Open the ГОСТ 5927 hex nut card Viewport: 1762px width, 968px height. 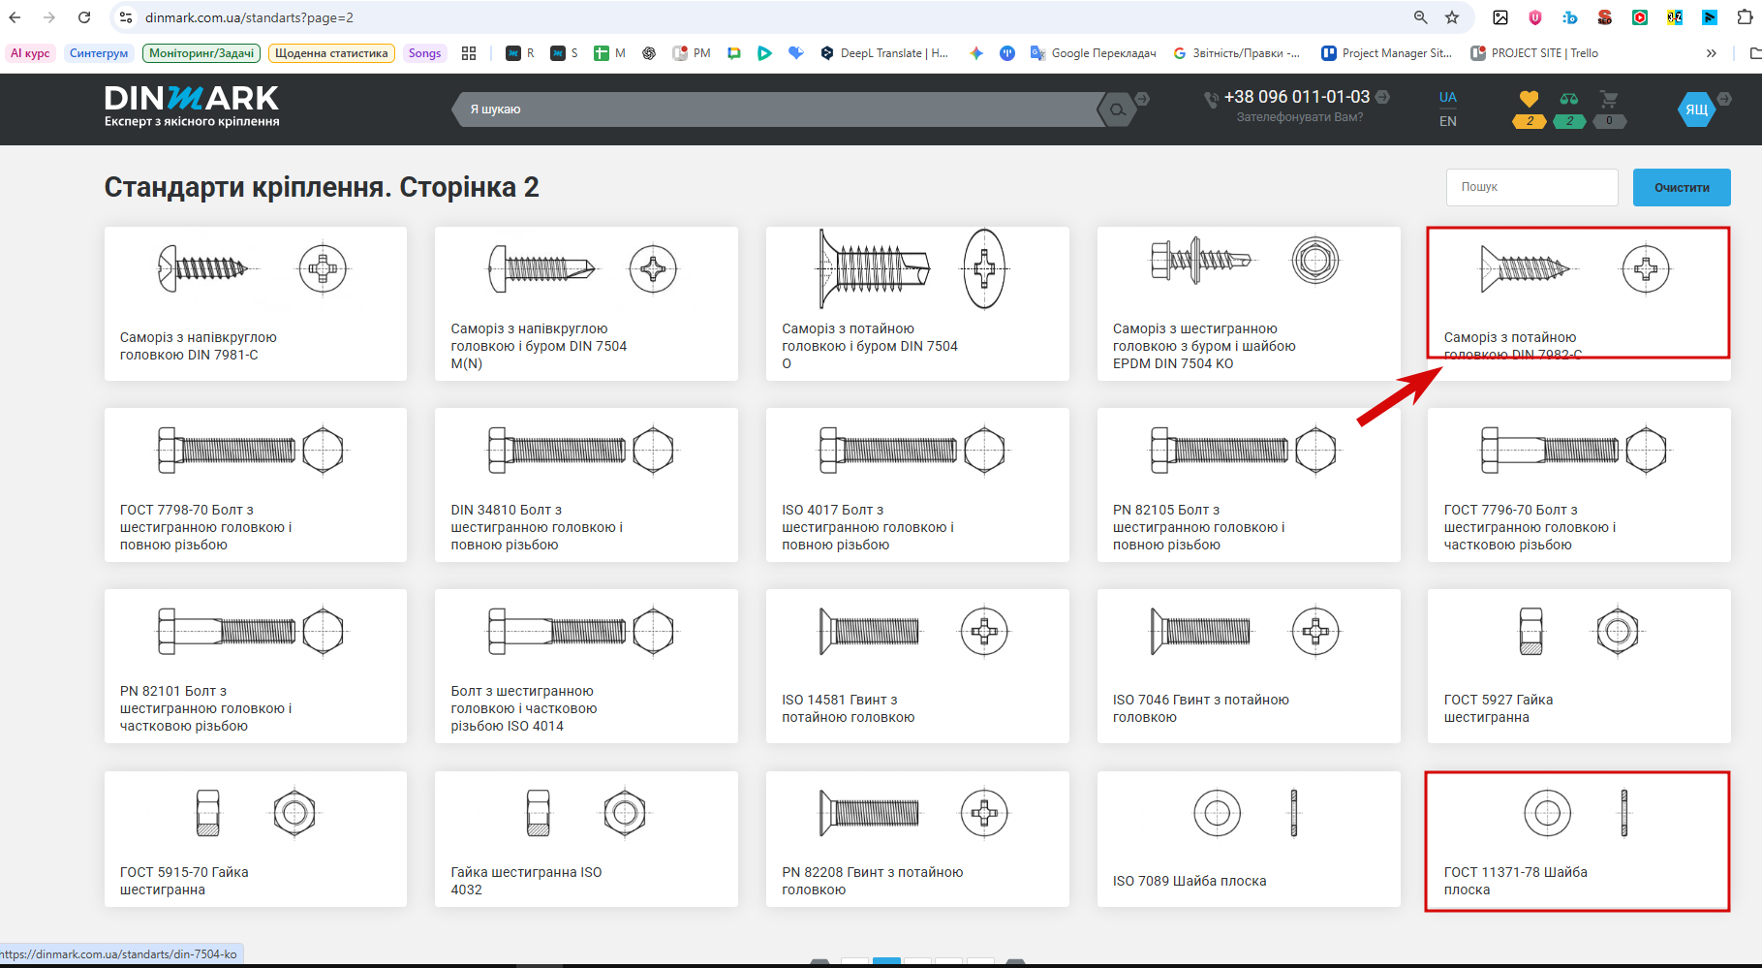click(x=1579, y=666)
